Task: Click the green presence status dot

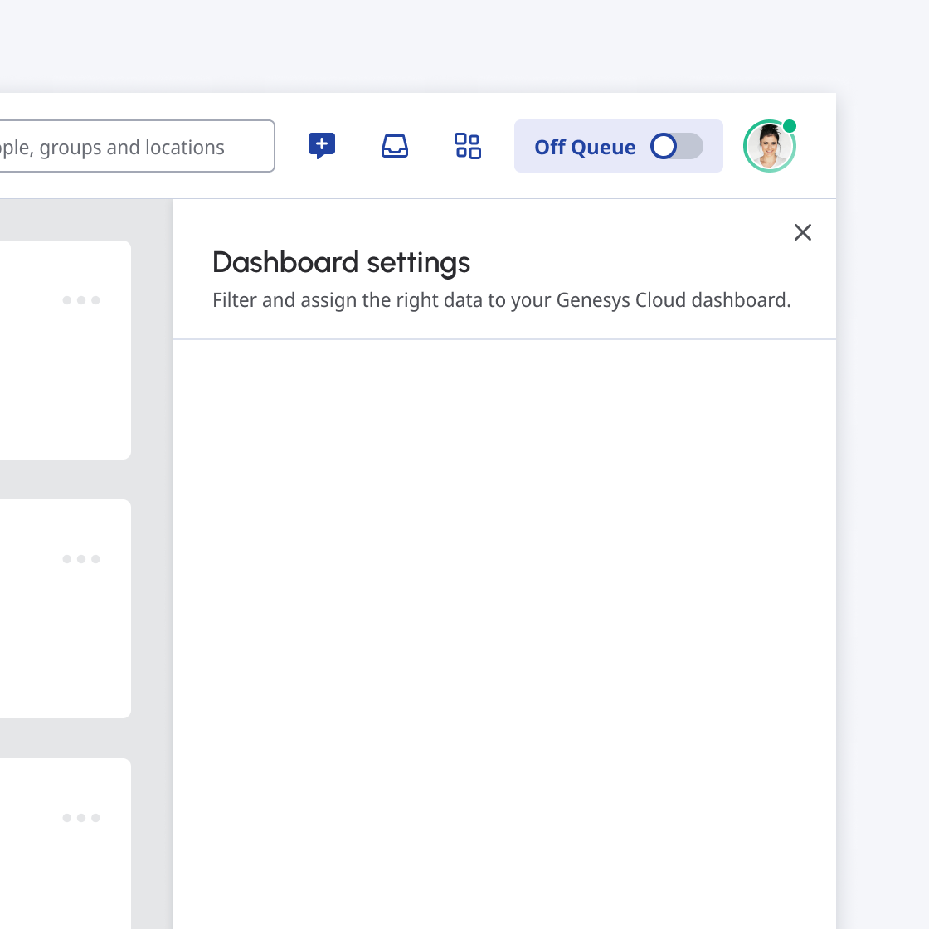Action: pos(790,126)
